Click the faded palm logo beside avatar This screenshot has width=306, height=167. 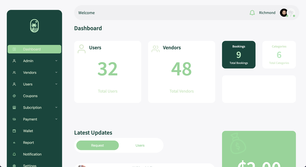tap(291, 13)
